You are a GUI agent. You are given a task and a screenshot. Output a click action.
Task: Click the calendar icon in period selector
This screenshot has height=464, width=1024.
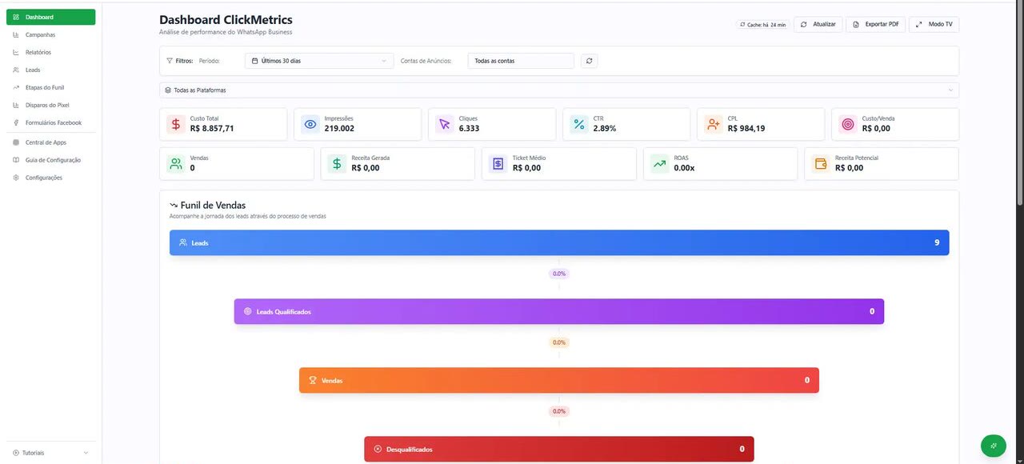coord(254,61)
